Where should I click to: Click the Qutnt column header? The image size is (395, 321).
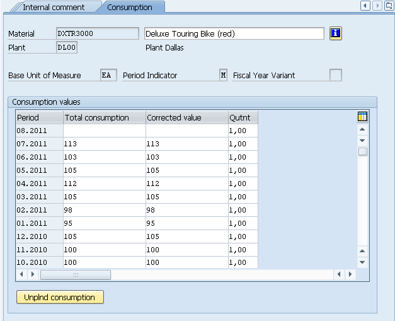point(243,117)
